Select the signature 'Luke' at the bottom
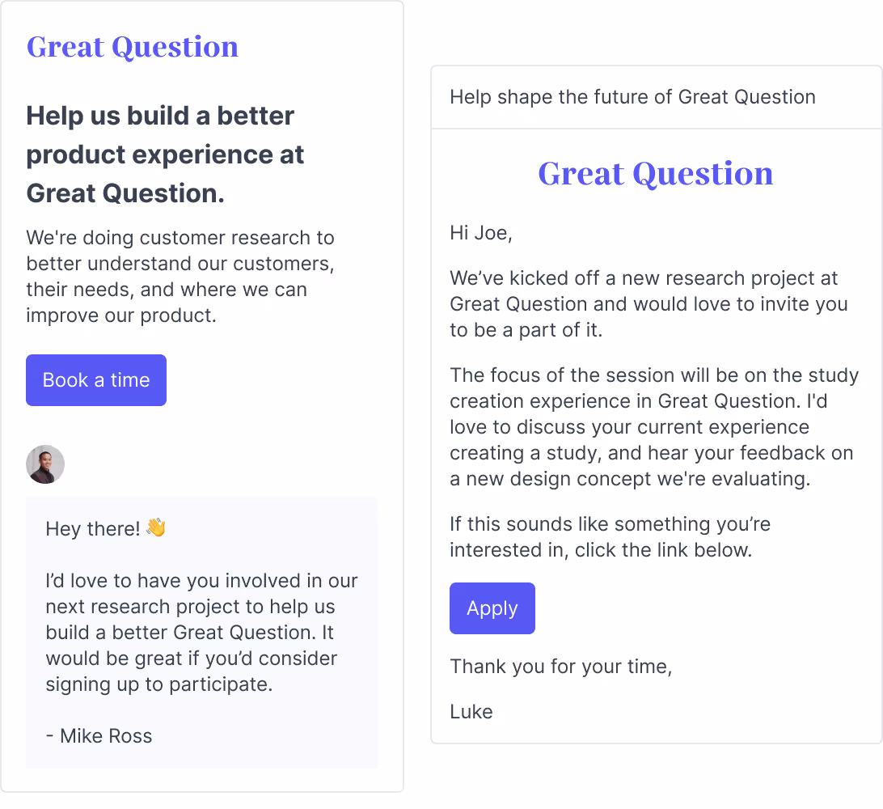This screenshot has width=883, height=809. [471, 711]
